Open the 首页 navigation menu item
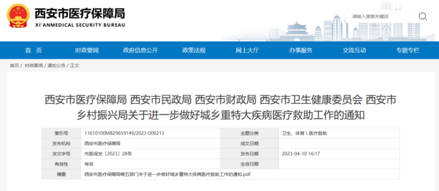The image size is (439, 191). click(34, 50)
